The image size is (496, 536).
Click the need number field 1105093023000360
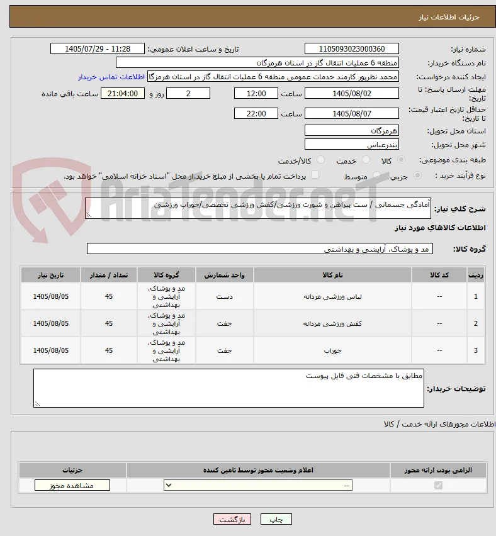(x=352, y=49)
